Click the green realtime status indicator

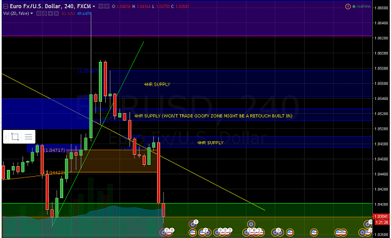(362, 6)
